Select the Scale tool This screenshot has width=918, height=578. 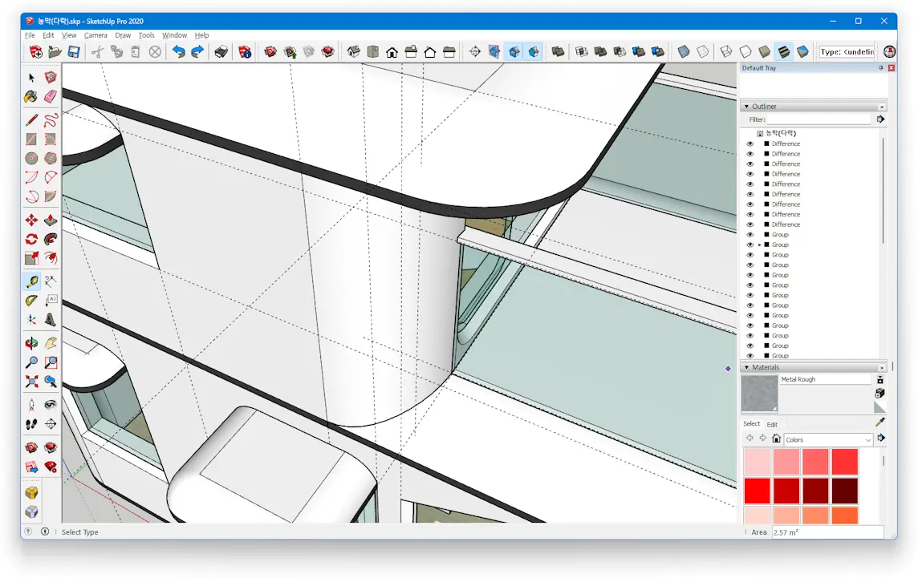pyautogui.click(x=31, y=258)
